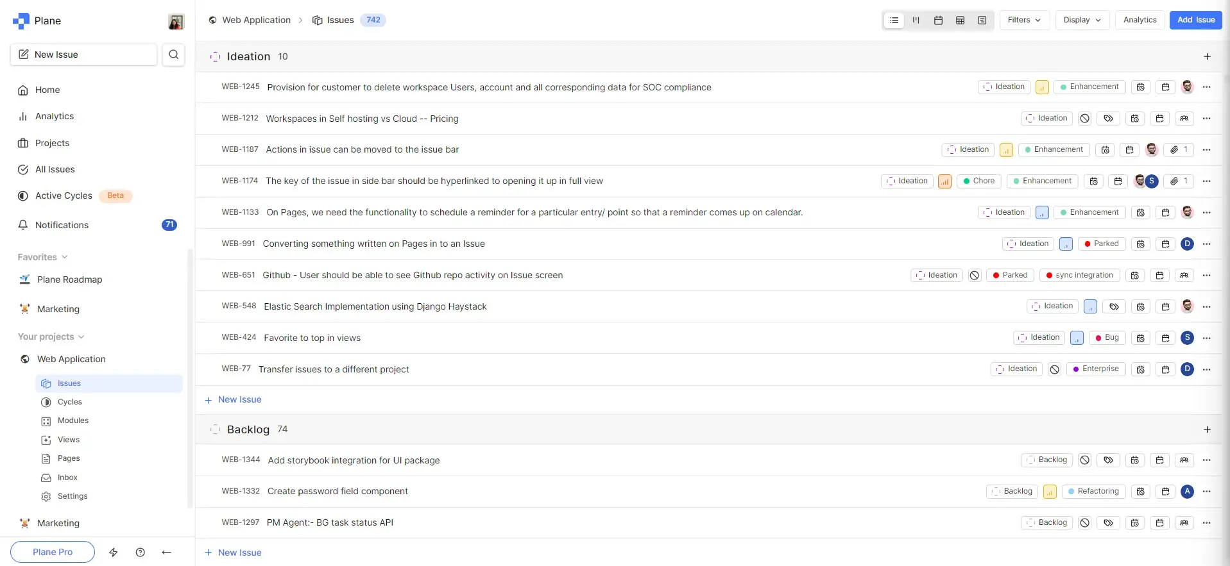Click the lightning bolt shortcuts icon

(x=114, y=552)
